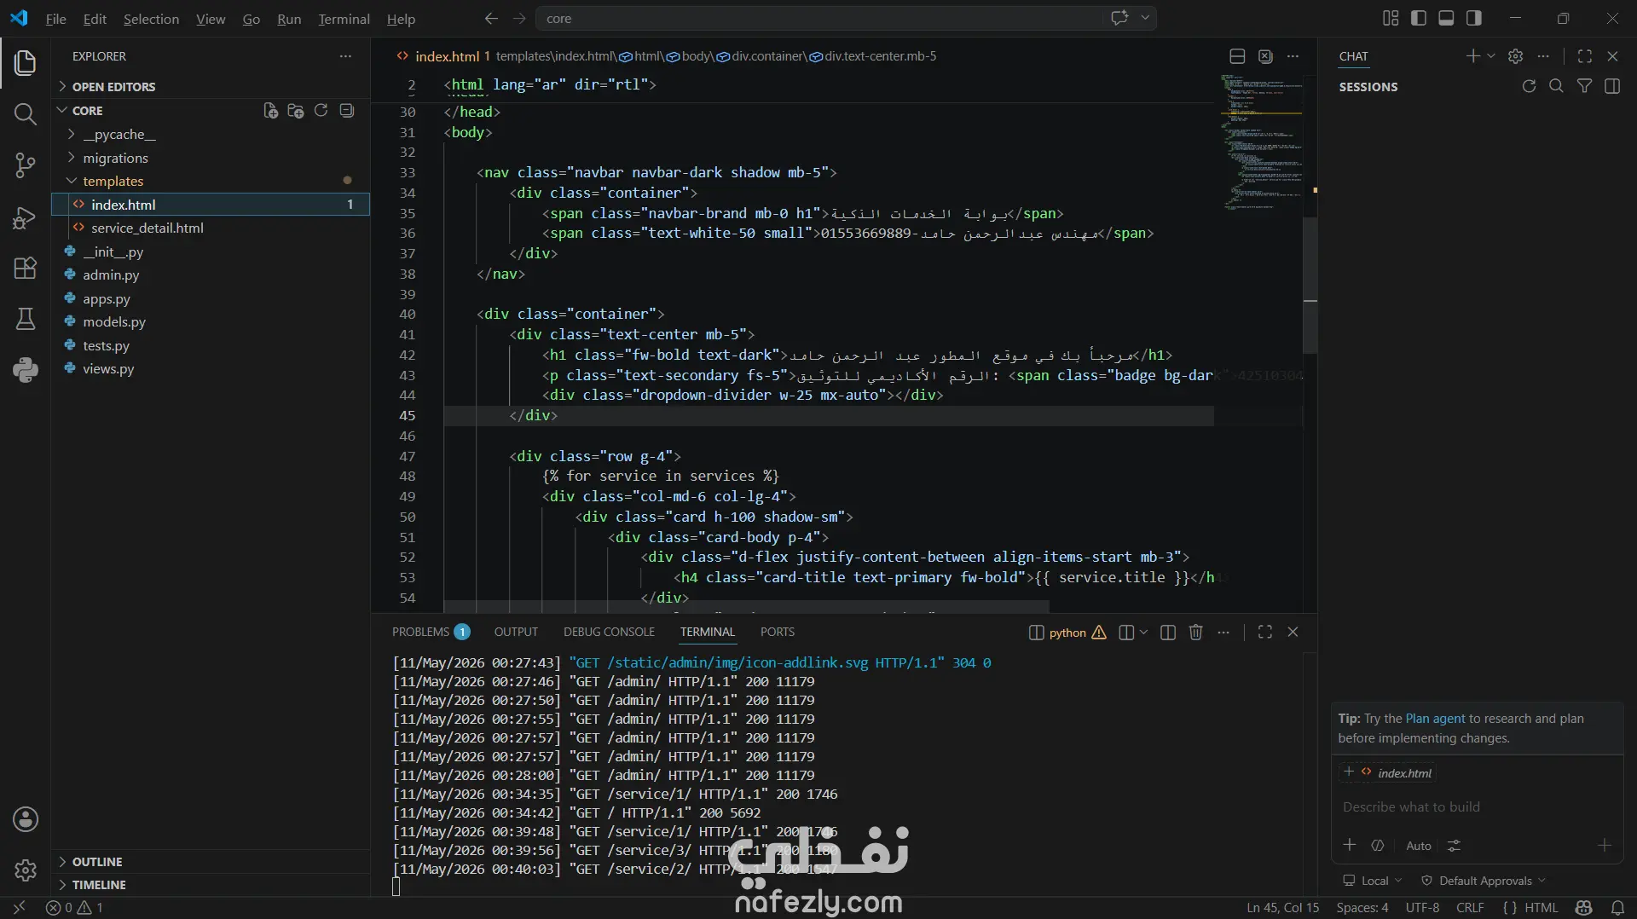Focus the Describe what to build input
Screen dimensions: 1637x919
[1475, 807]
